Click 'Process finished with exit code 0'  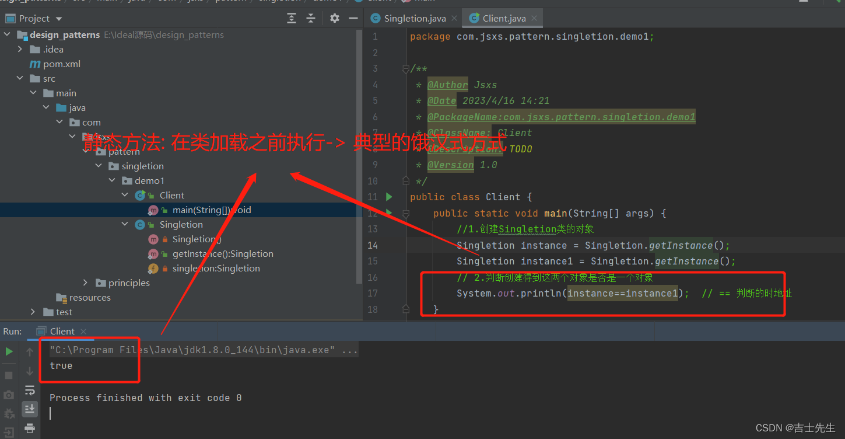click(145, 398)
